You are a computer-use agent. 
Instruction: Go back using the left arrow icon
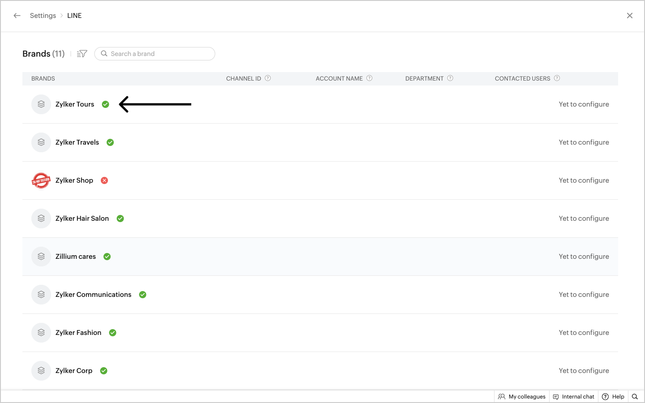click(17, 16)
